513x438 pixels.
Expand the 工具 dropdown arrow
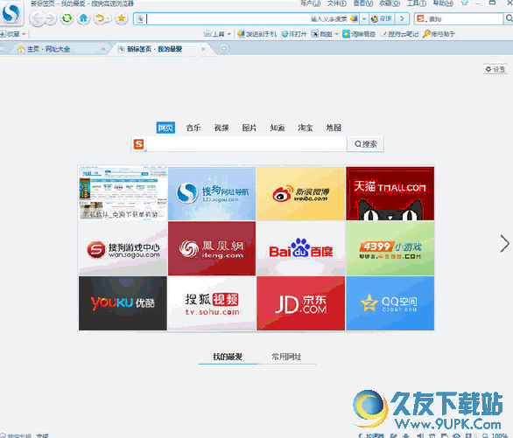pos(229,34)
